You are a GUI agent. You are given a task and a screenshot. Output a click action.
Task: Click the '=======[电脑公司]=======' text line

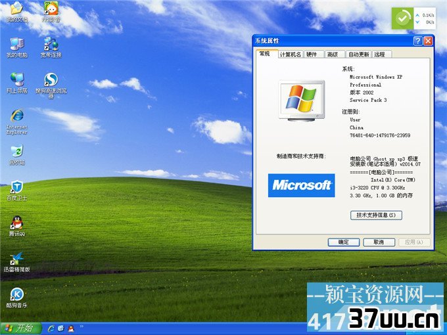pos(381,172)
